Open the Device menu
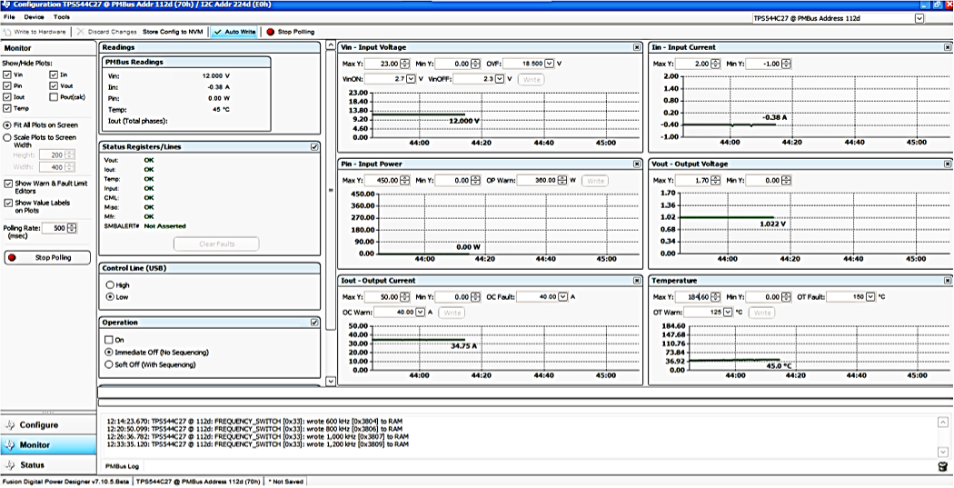The height and width of the screenshot is (488, 954). [34, 17]
